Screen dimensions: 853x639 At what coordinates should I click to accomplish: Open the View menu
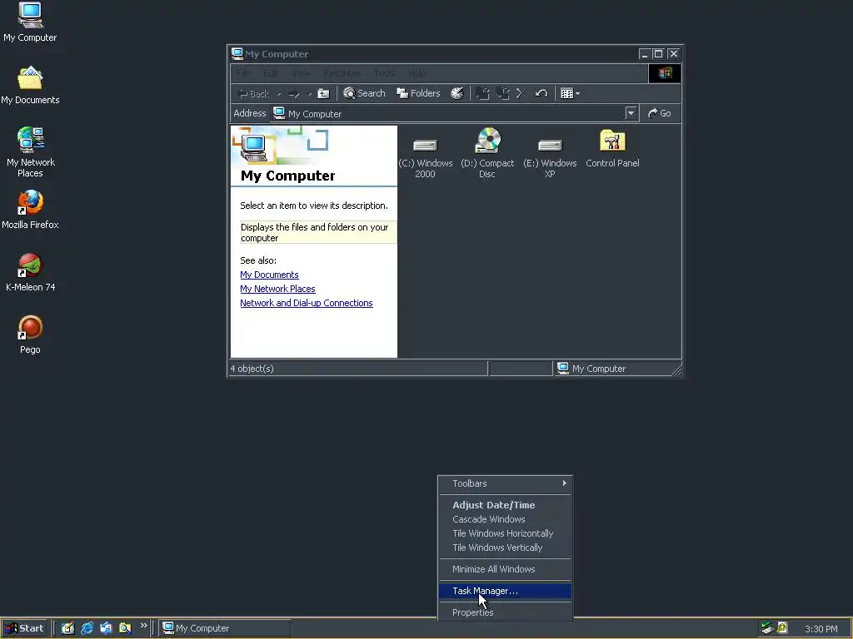tap(300, 73)
